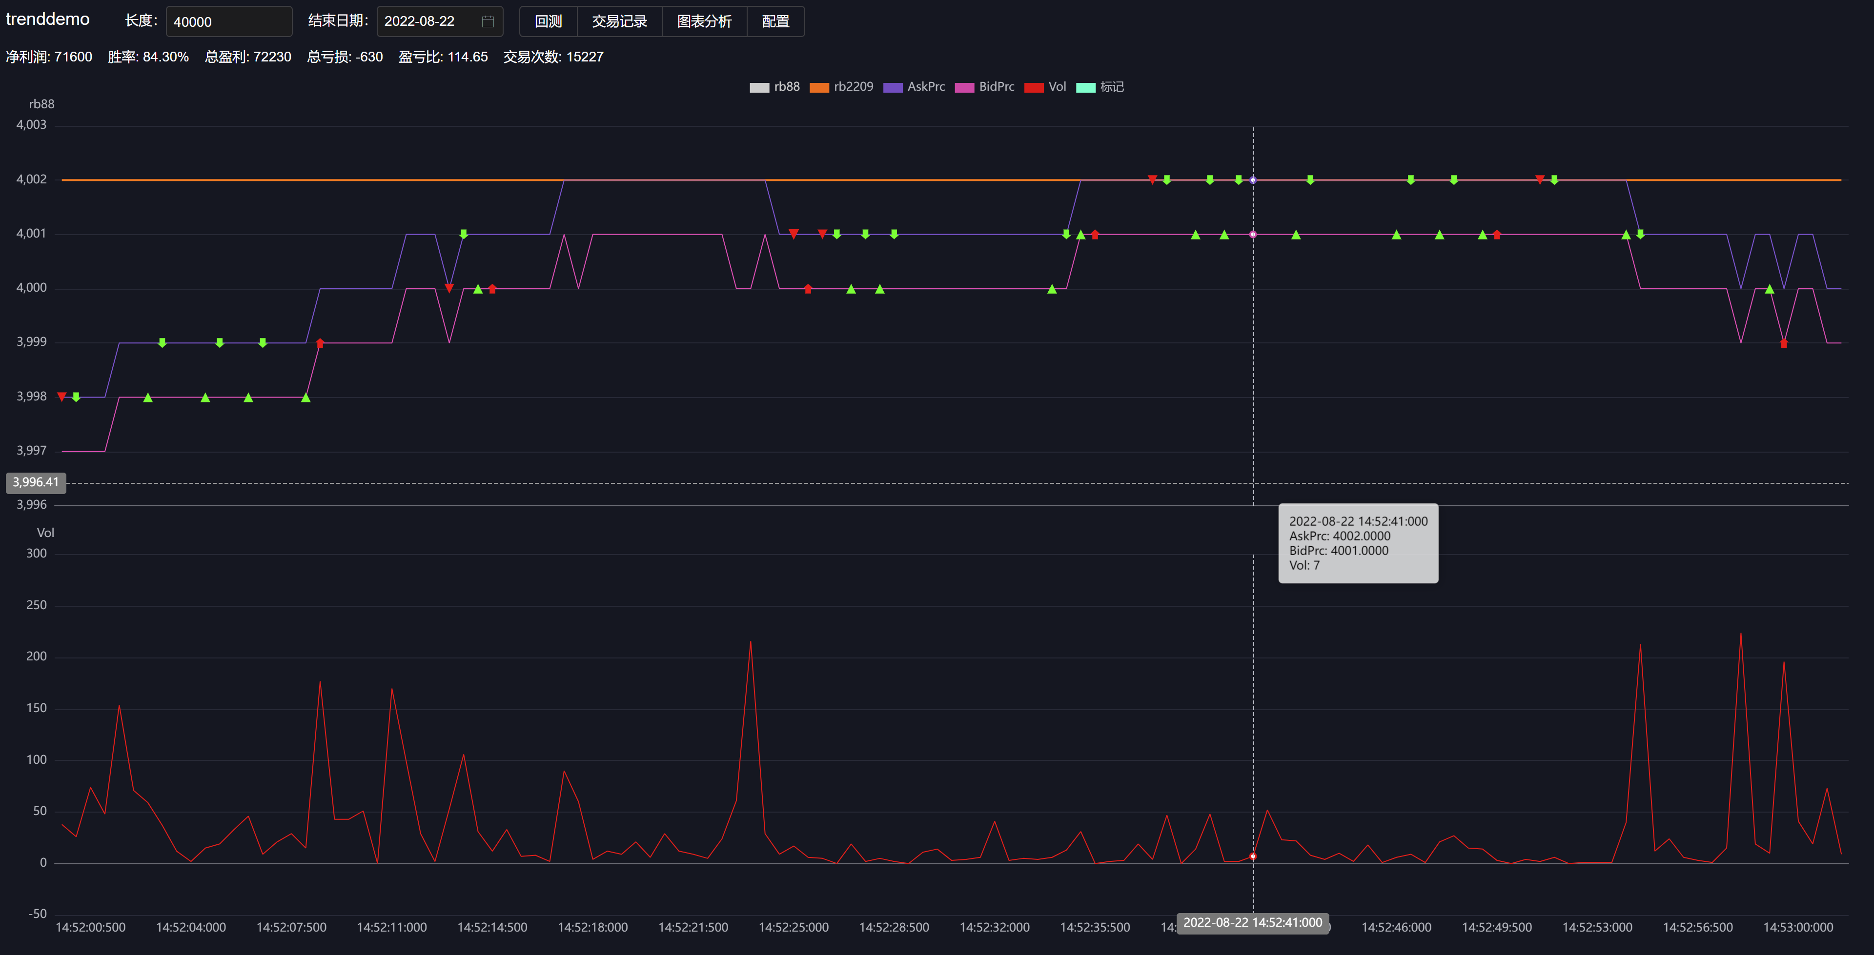Viewport: 1874px width, 955px height.
Task: Toggle rb88 series in legend
Action: [x=775, y=86]
